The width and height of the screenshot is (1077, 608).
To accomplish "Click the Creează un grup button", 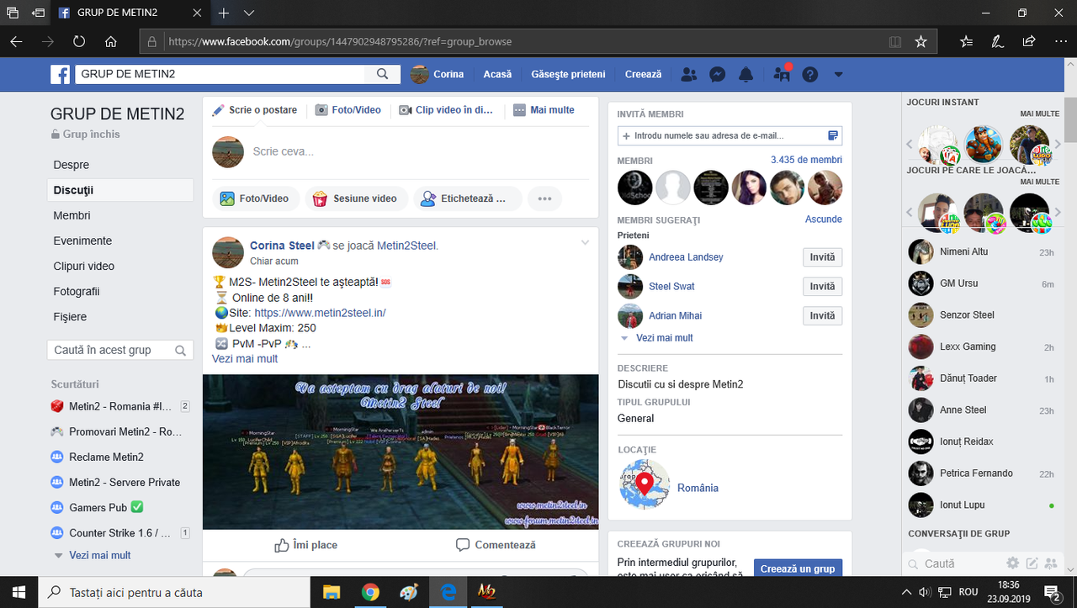I will [798, 568].
